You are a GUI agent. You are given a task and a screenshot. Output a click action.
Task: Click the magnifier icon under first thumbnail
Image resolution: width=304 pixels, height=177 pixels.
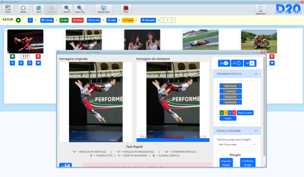13,63
